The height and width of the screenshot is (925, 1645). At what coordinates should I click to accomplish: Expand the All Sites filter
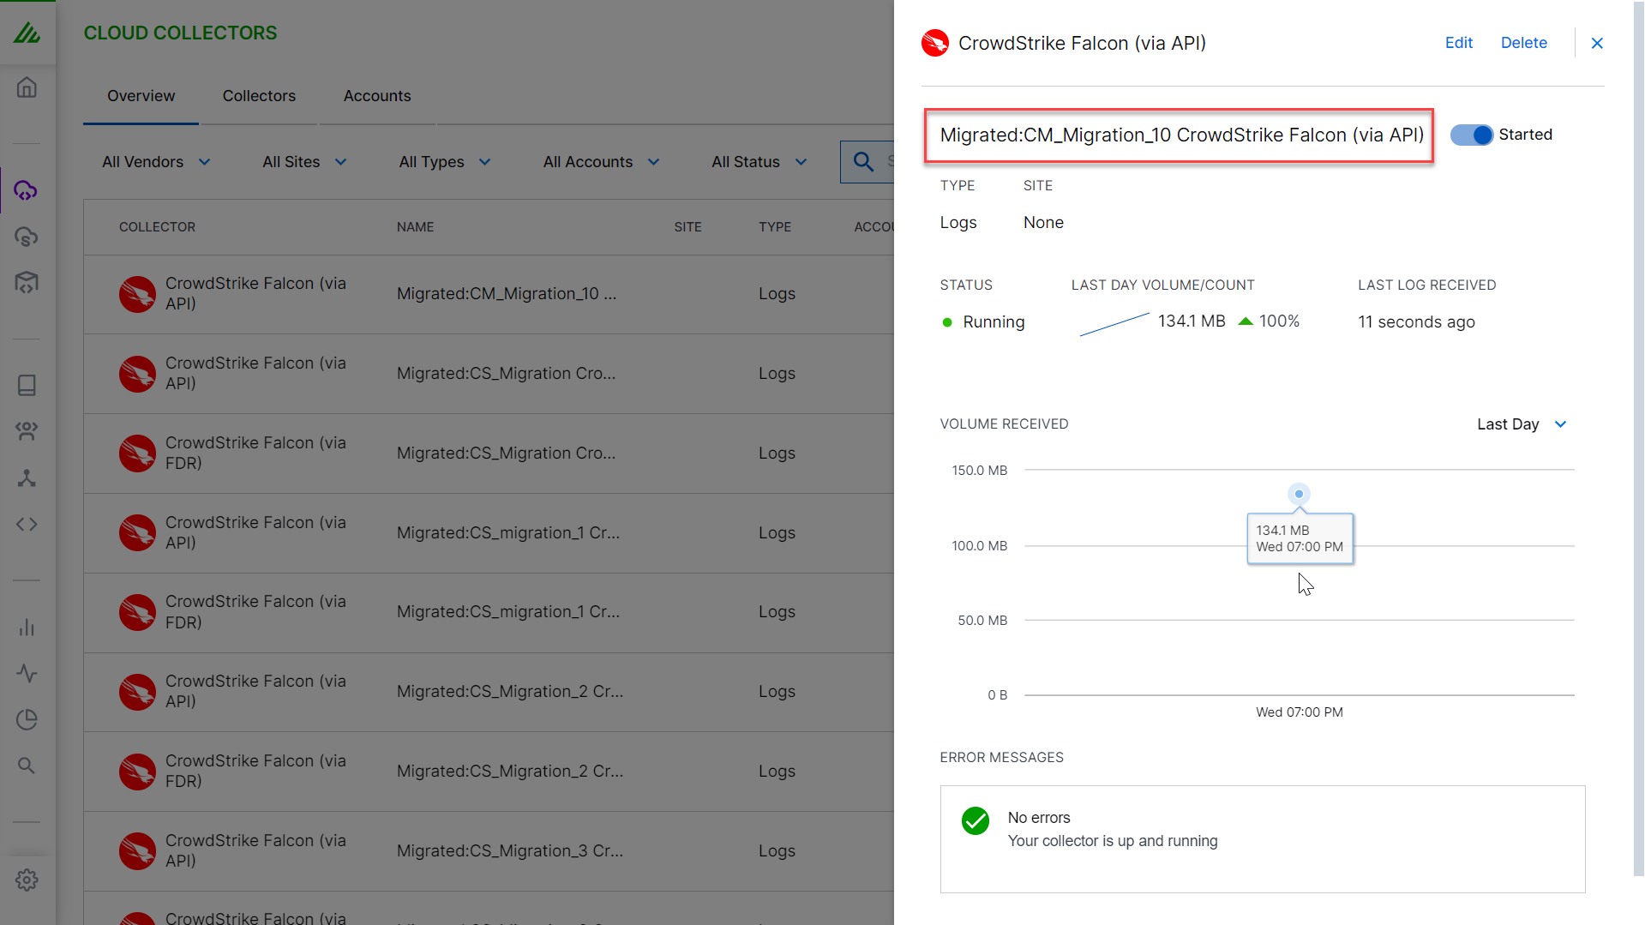304,162
